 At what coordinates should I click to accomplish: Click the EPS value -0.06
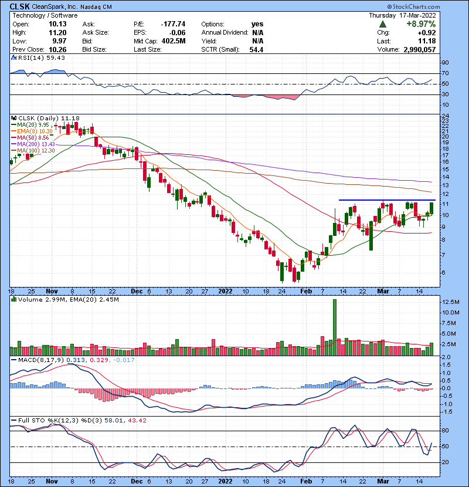click(177, 33)
